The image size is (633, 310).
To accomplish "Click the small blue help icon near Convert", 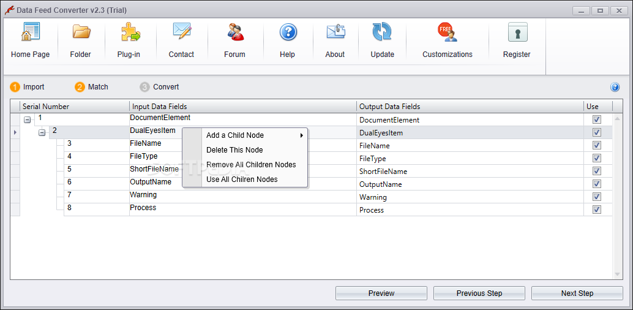I will pyautogui.click(x=615, y=87).
